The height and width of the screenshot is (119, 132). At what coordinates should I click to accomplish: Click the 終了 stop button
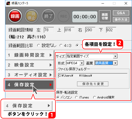48,16
